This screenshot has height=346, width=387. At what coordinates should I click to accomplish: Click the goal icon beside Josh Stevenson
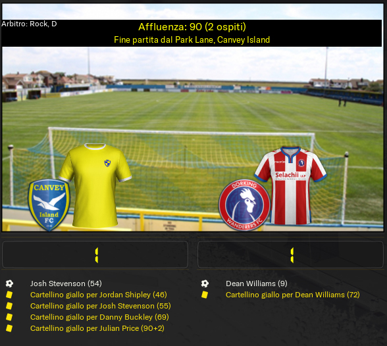point(9,284)
